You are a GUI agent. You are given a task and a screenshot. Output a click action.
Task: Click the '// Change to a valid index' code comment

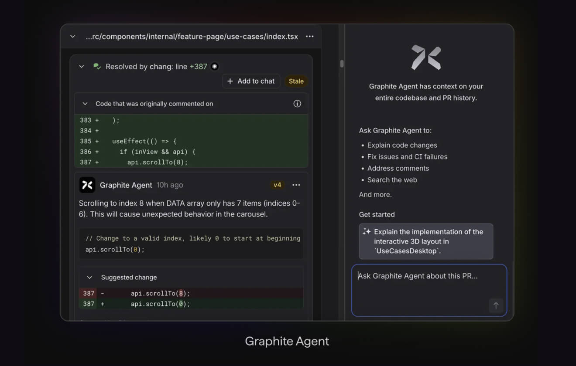point(193,238)
